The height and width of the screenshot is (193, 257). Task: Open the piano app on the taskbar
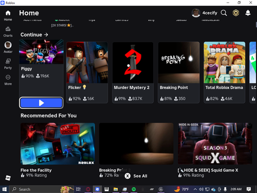click(106, 189)
